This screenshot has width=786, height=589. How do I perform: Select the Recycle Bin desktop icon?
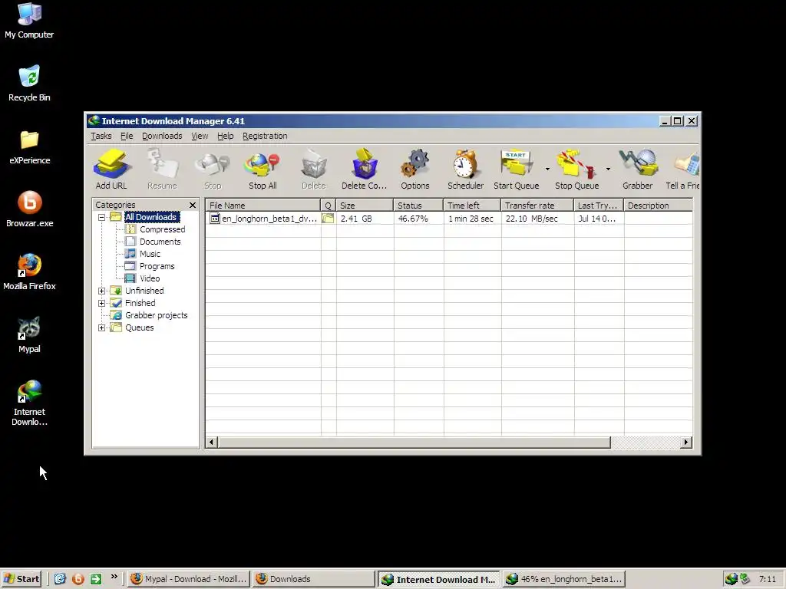click(x=29, y=84)
